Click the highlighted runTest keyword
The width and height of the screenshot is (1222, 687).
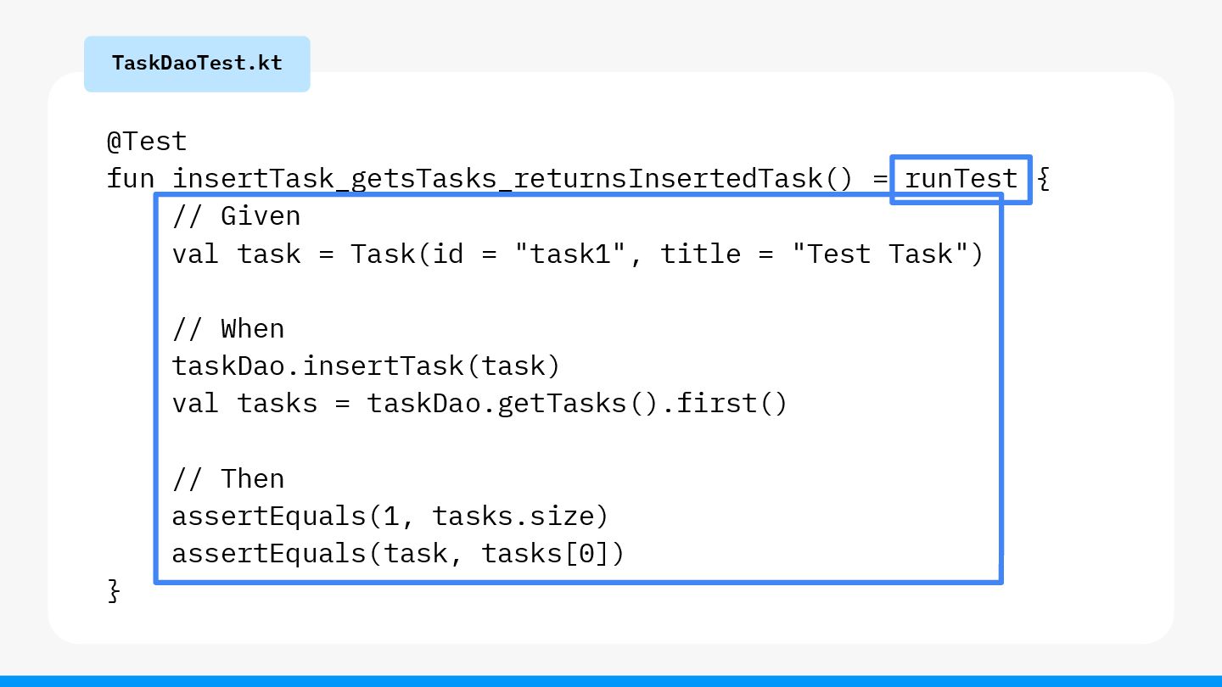click(x=961, y=179)
